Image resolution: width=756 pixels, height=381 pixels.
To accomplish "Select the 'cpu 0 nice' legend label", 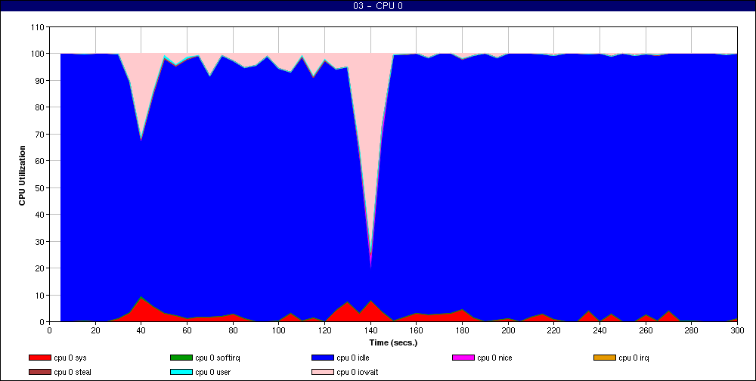I will [494, 358].
